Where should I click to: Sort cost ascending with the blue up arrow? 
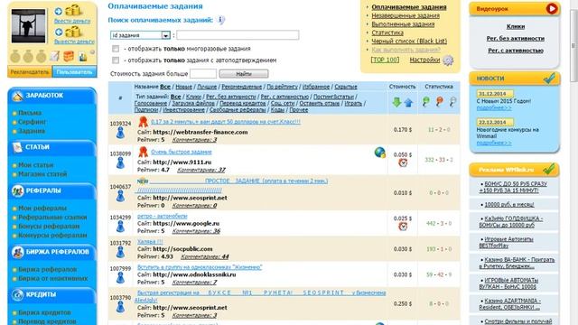(x=408, y=103)
